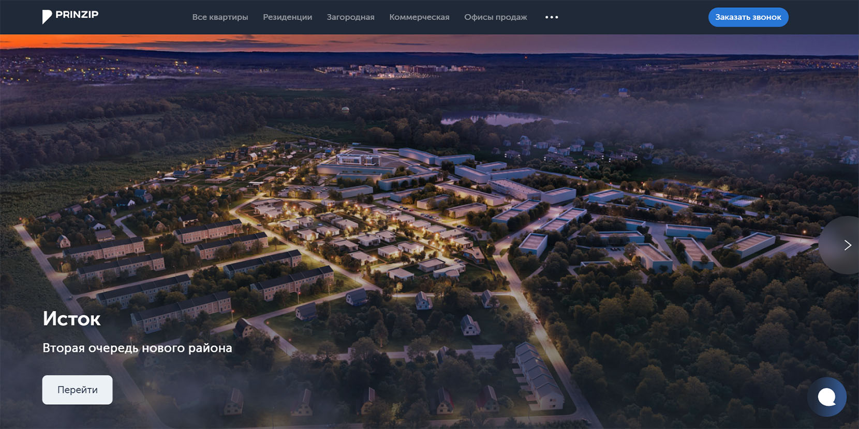859x429 pixels.
Task: Click the PRINZIP flag logo icon
Action: [x=47, y=17]
